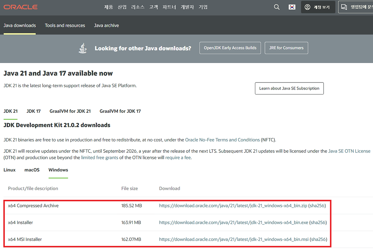373x251 pixels.
Task: Click the Korean flag language selector
Action: 292,7
